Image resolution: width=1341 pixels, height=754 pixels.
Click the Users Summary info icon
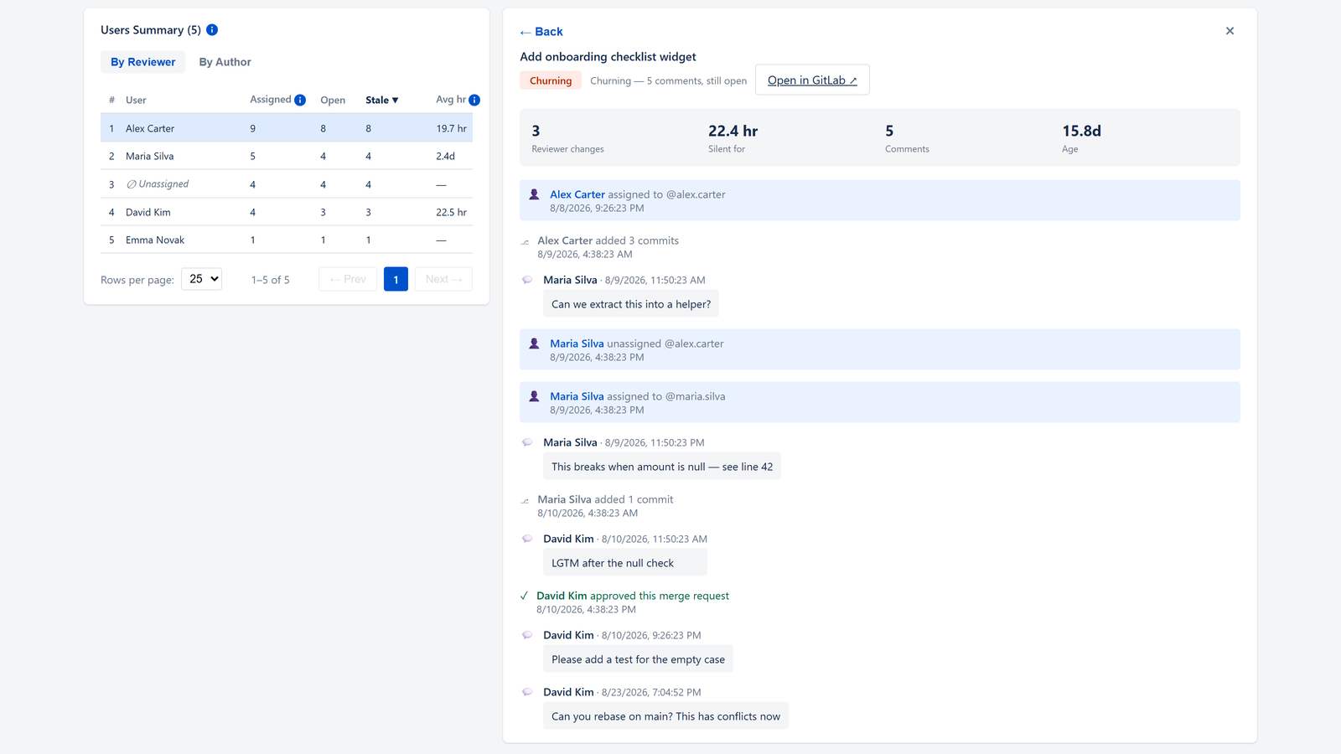tap(212, 30)
